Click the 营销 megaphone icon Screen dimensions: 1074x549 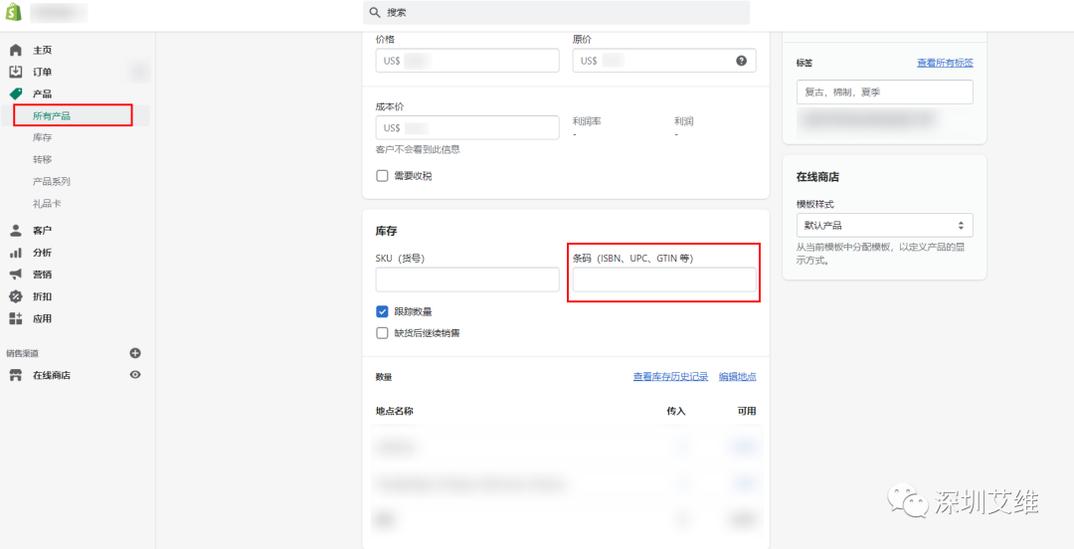16,274
